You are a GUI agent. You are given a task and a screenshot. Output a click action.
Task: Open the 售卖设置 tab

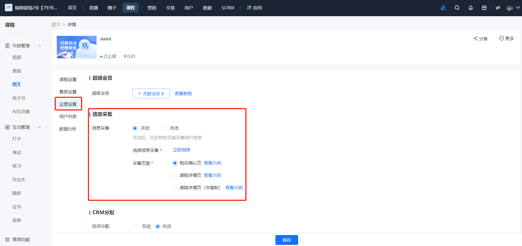pyautogui.click(x=68, y=92)
